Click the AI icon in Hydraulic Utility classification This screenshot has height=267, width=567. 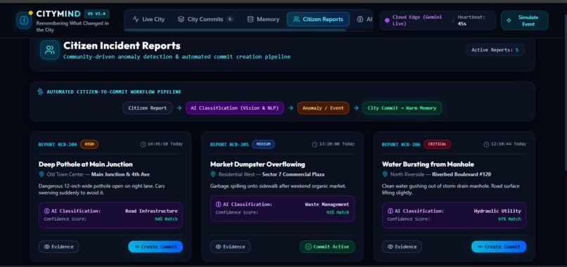[x=390, y=211]
